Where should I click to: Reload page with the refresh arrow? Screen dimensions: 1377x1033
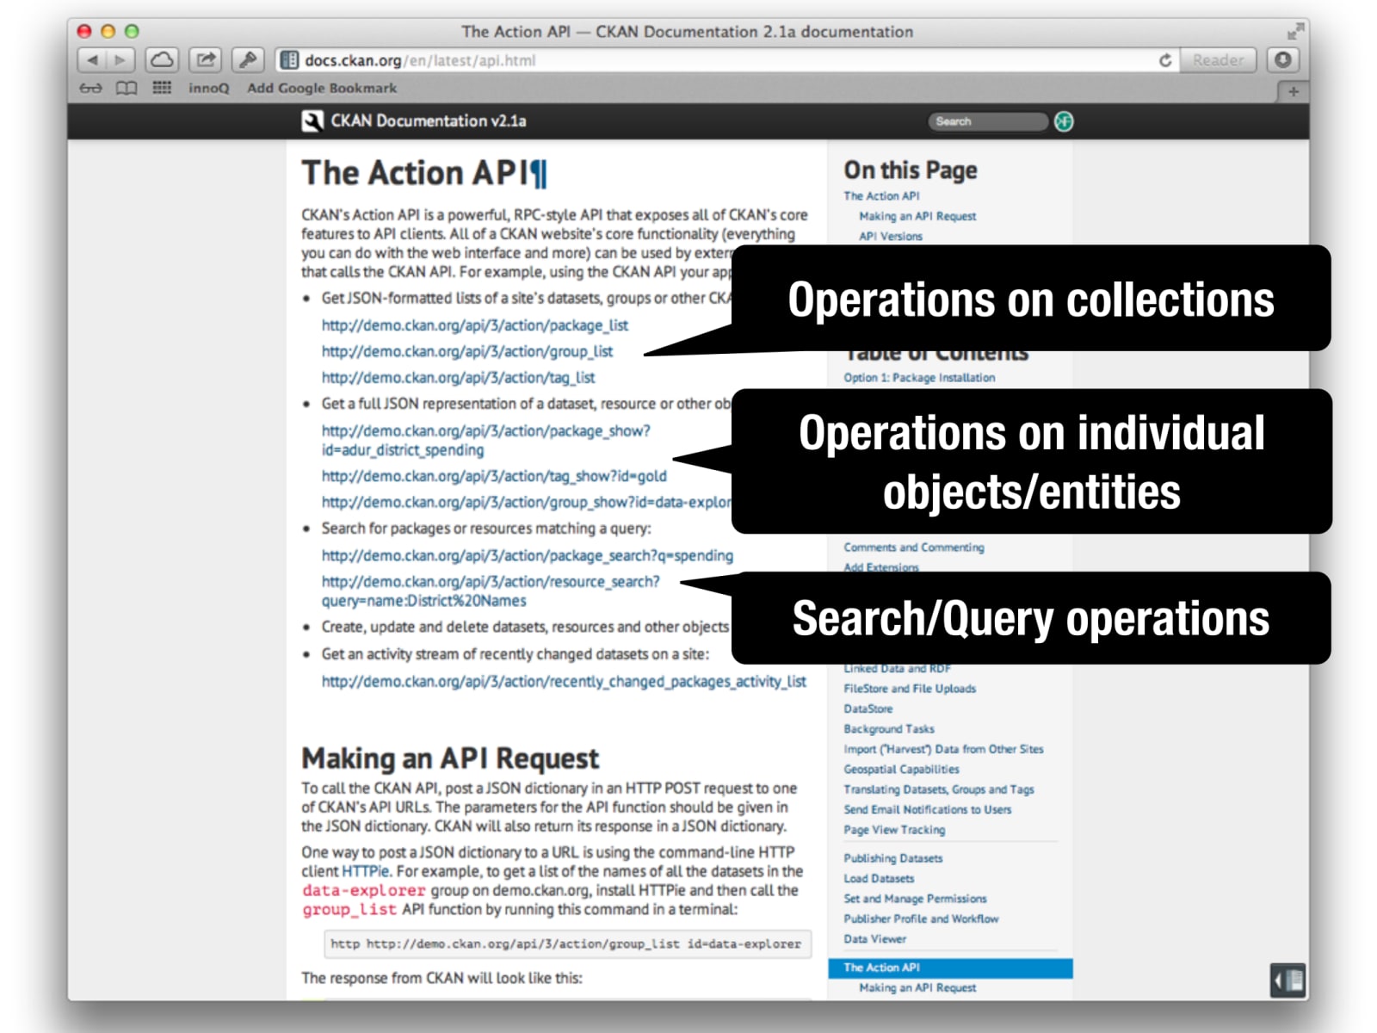pyautogui.click(x=1165, y=60)
